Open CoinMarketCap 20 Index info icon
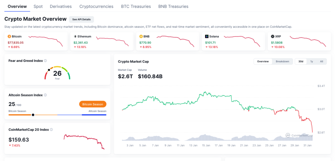 tap(51, 130)
